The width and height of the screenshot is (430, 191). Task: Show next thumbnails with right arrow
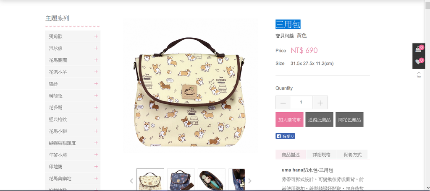249,181
